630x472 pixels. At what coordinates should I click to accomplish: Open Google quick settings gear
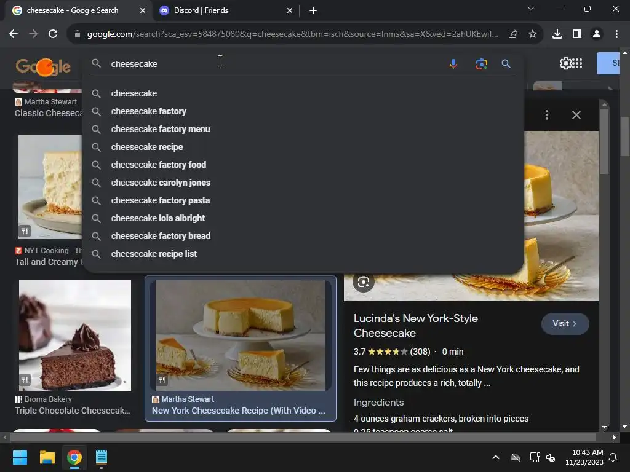pos(566,63)
